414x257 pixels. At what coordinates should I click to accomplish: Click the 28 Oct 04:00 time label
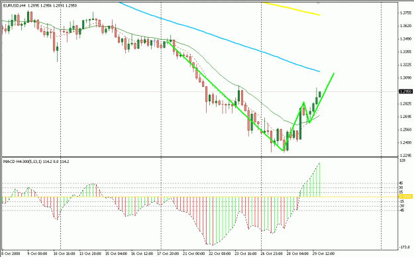click(x=297, y=254)
